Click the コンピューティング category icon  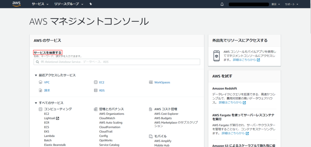coord(40,109)
